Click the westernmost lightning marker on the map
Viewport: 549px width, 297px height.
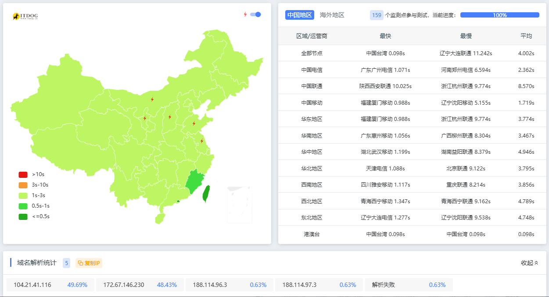click(145, 118)
